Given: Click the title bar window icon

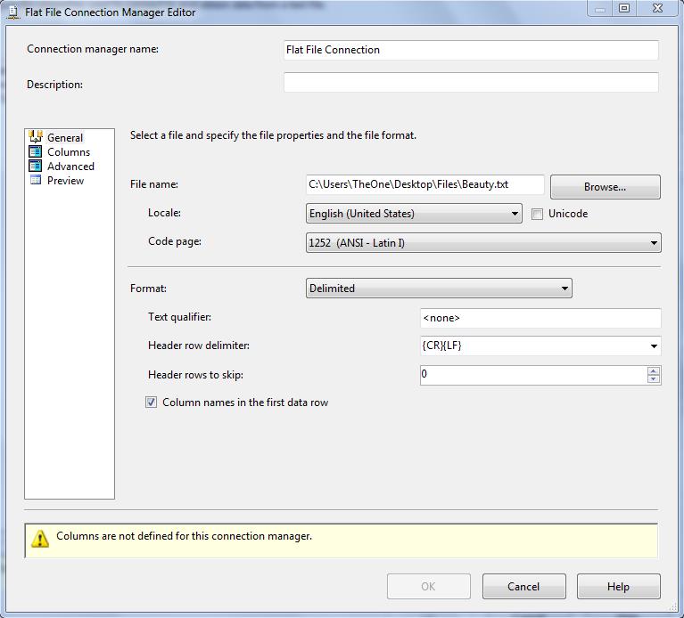Looking at the screenshot, I should [x=12, y=12].
